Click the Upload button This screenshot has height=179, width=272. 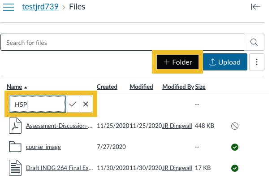coord(225,62)
